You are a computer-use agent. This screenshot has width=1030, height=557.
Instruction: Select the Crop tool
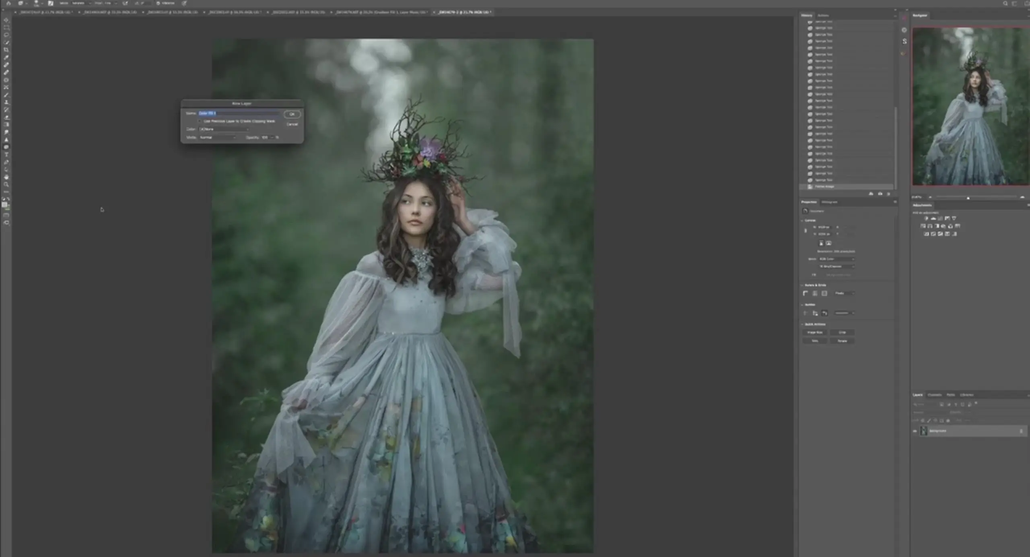(6, 50)
